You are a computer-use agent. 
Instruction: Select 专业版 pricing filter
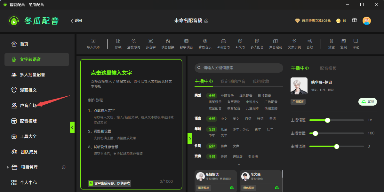tap(253, 156)
